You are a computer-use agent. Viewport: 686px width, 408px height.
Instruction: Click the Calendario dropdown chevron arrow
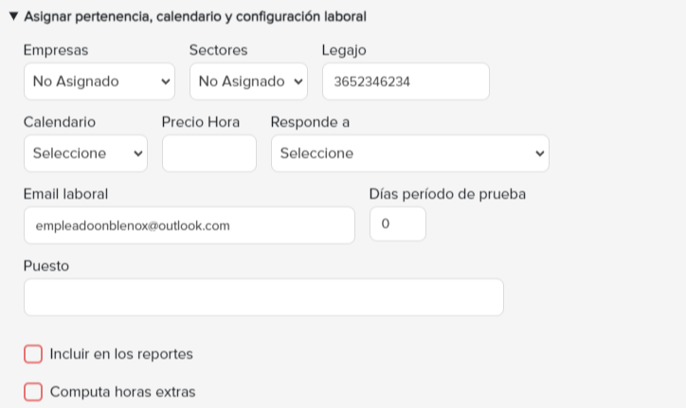[138, 153]
